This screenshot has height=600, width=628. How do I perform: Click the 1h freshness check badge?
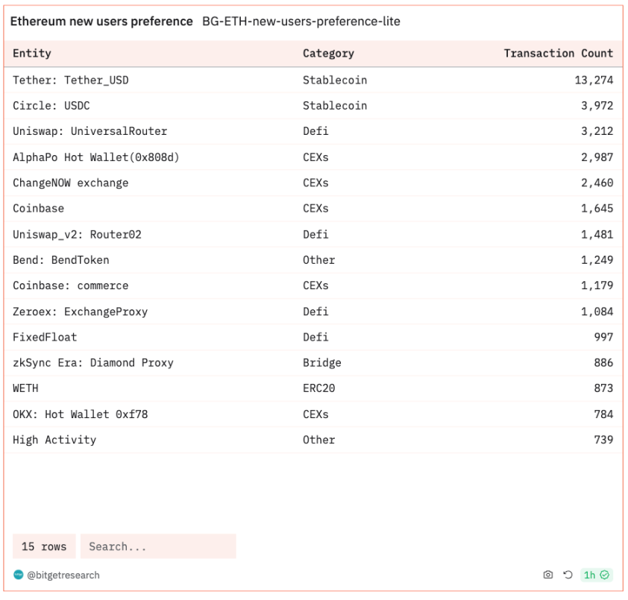[x=597, y=575]
